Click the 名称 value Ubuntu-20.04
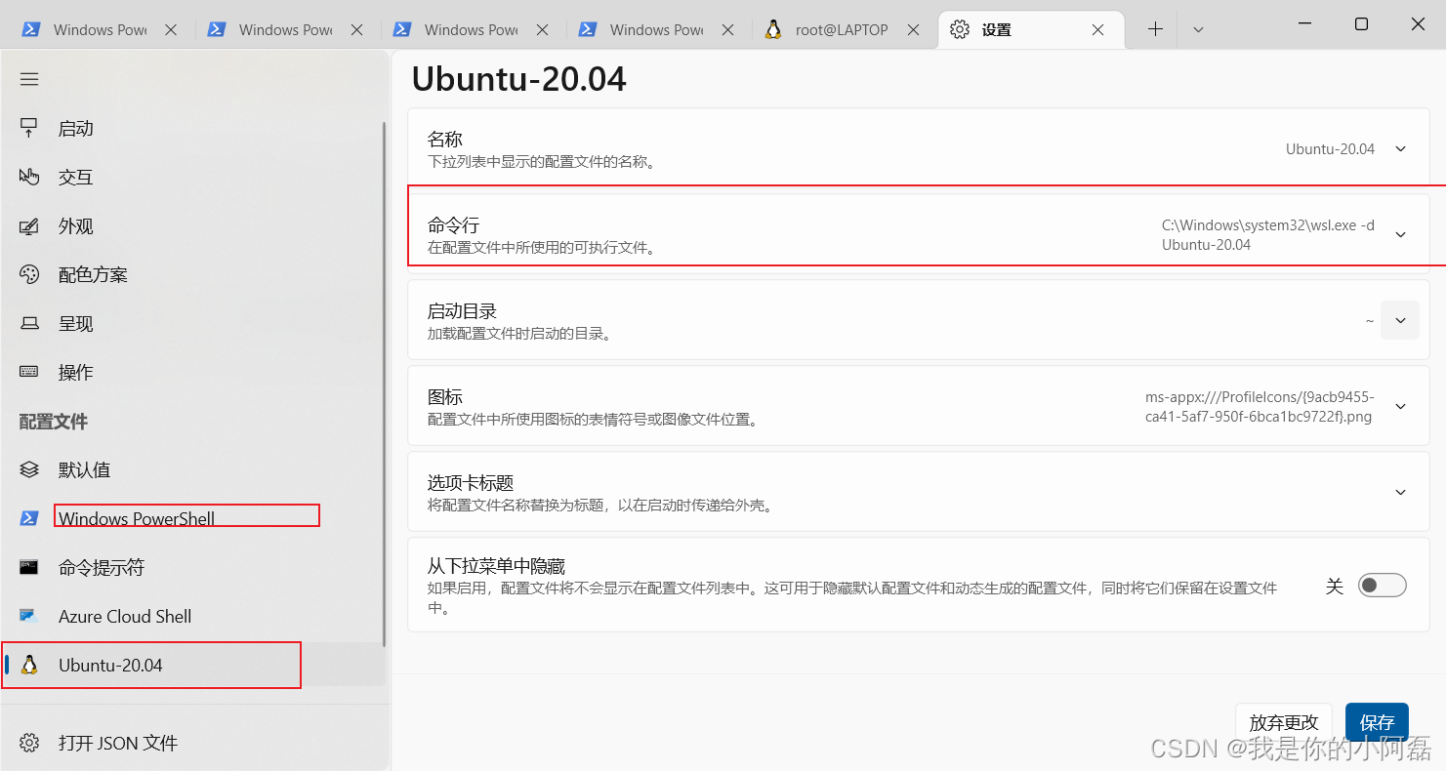 [x=1330, y=149]
